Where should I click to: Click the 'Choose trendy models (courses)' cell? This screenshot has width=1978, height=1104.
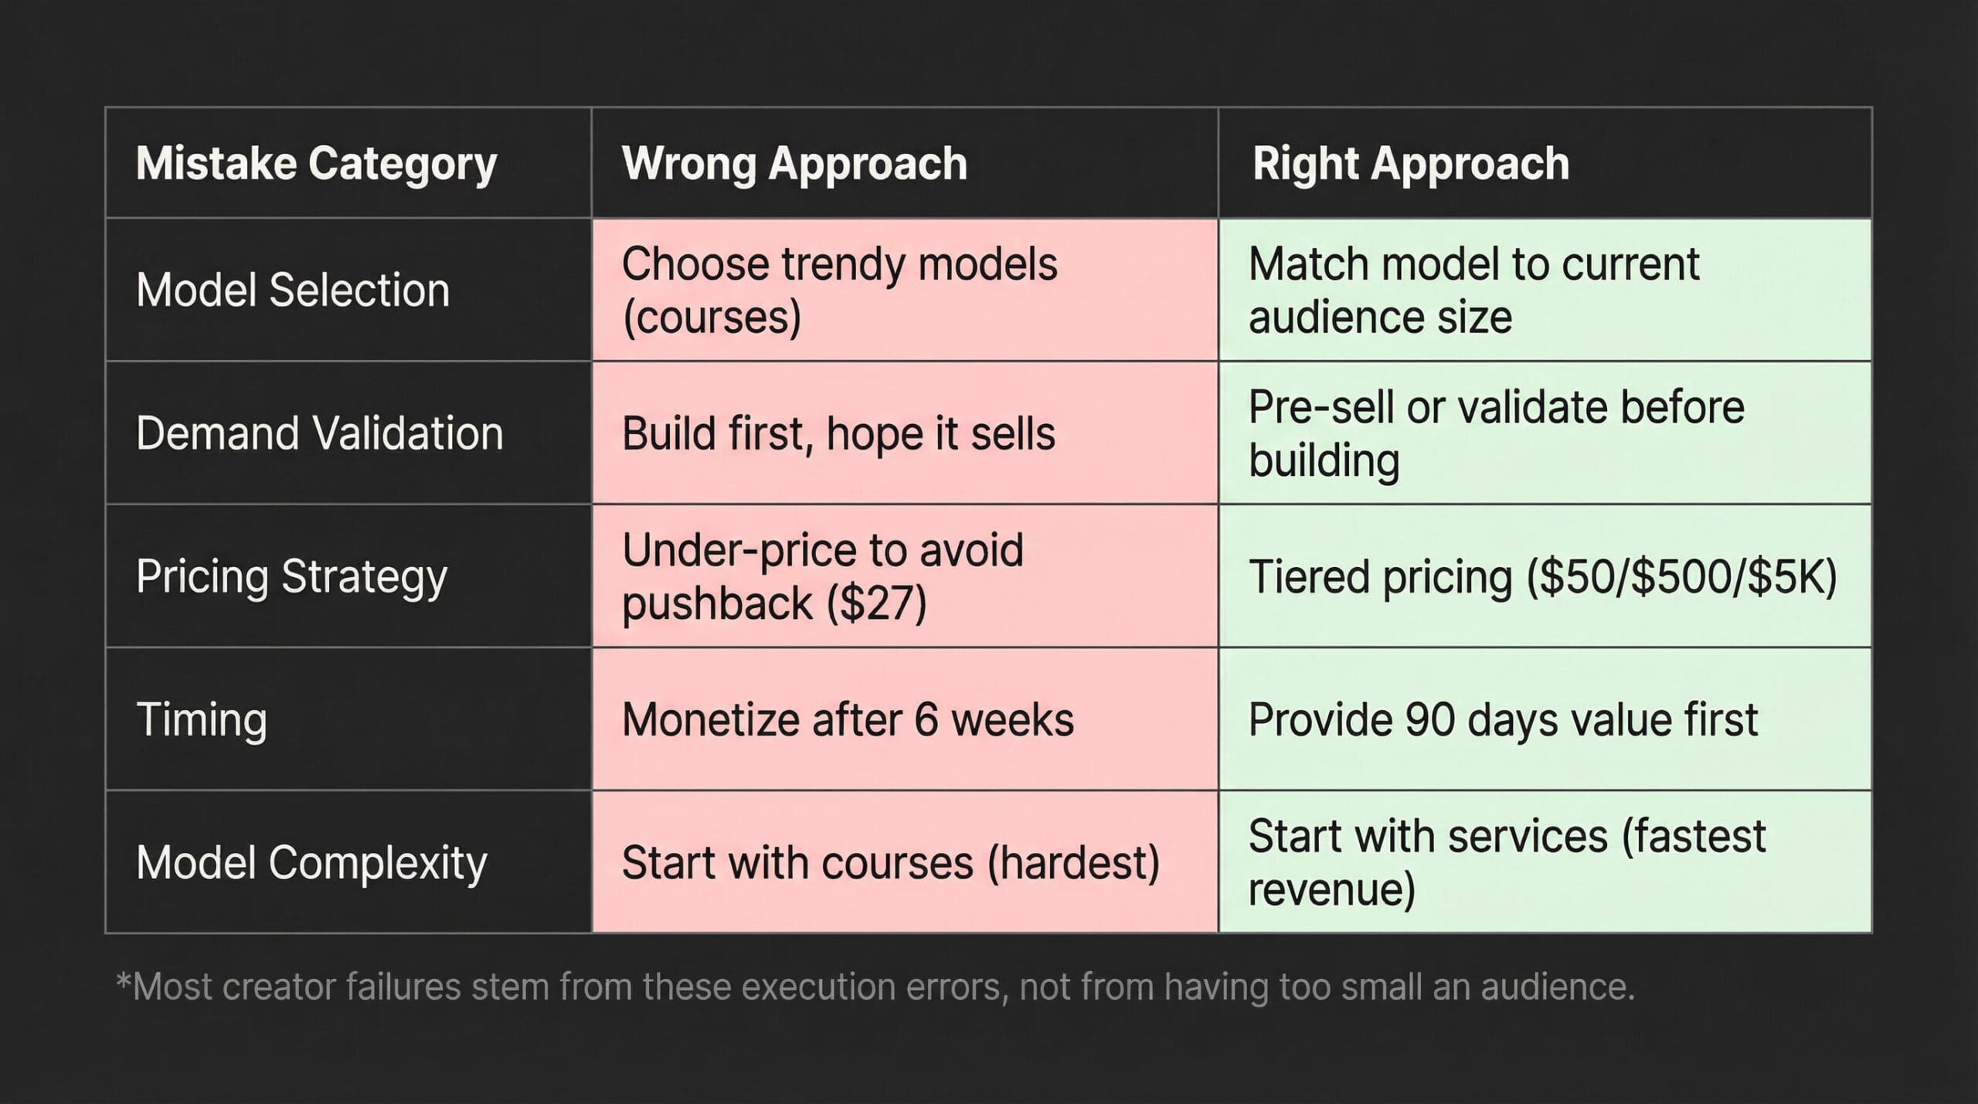pyautogui.click(x=839, y=290)
